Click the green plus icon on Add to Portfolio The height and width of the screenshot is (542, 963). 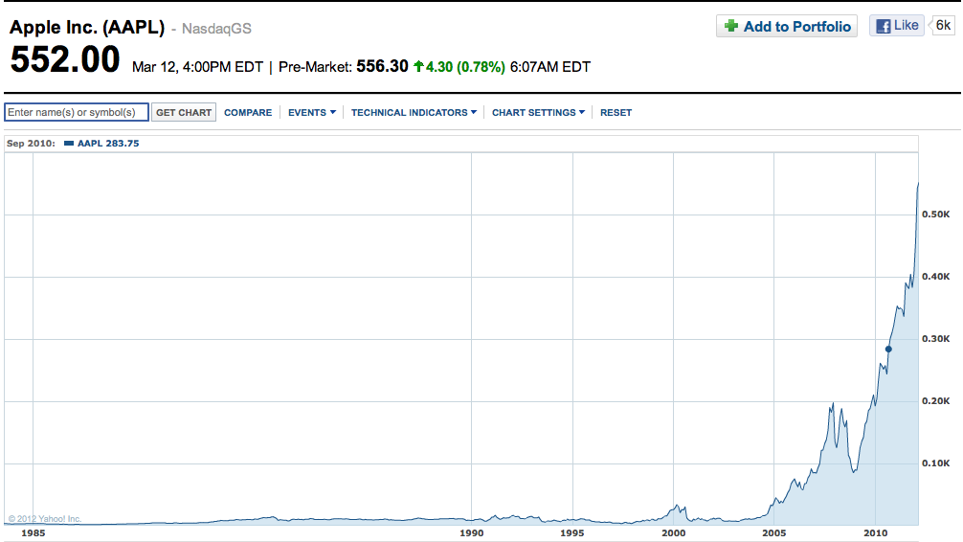coord(730,26)
